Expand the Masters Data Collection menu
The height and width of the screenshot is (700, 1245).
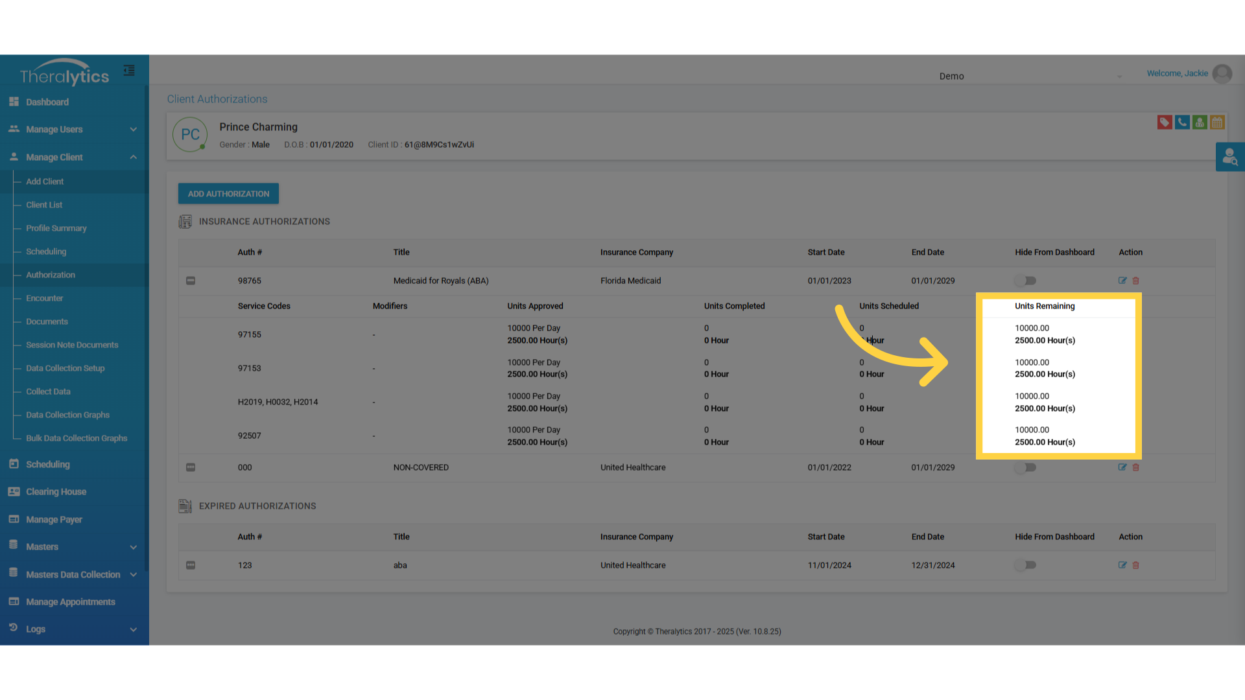[x=74, y=575]
